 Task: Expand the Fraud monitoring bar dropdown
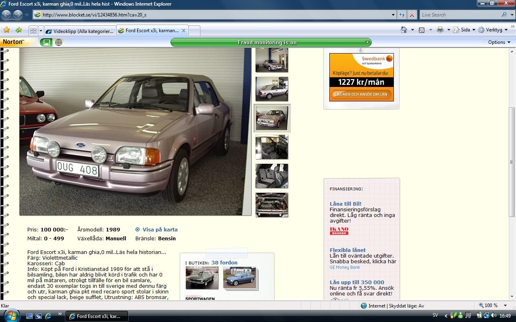[x=367, y=42]
